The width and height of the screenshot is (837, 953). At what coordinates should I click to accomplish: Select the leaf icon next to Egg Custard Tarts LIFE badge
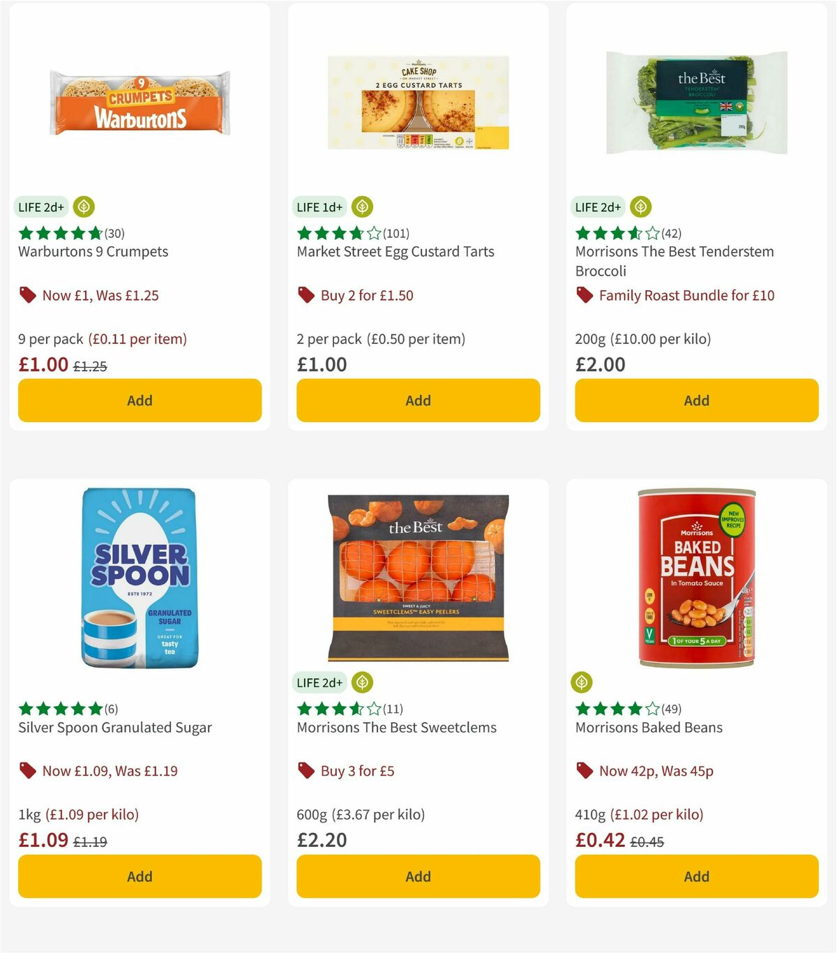[363, 207]
